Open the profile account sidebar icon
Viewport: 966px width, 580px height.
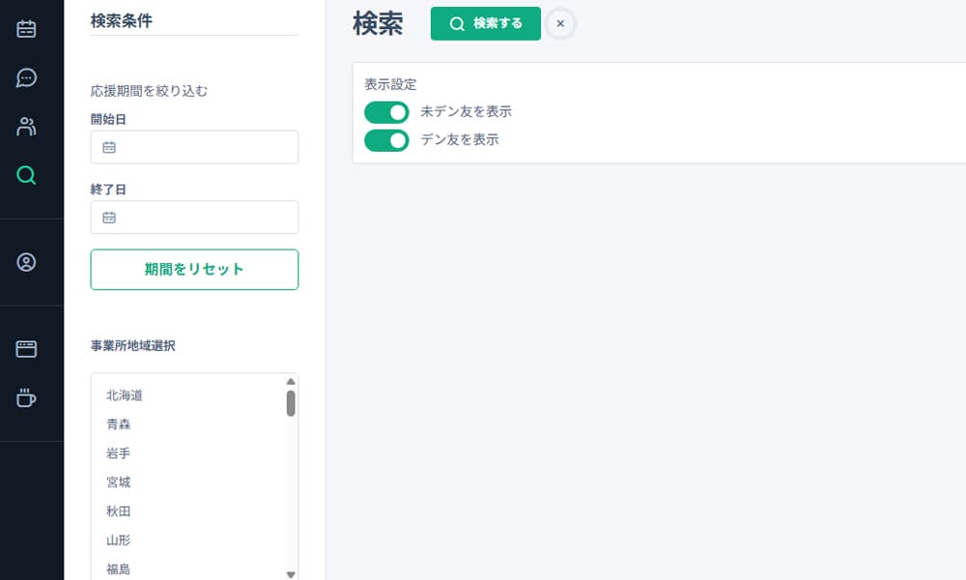(27, 262)
